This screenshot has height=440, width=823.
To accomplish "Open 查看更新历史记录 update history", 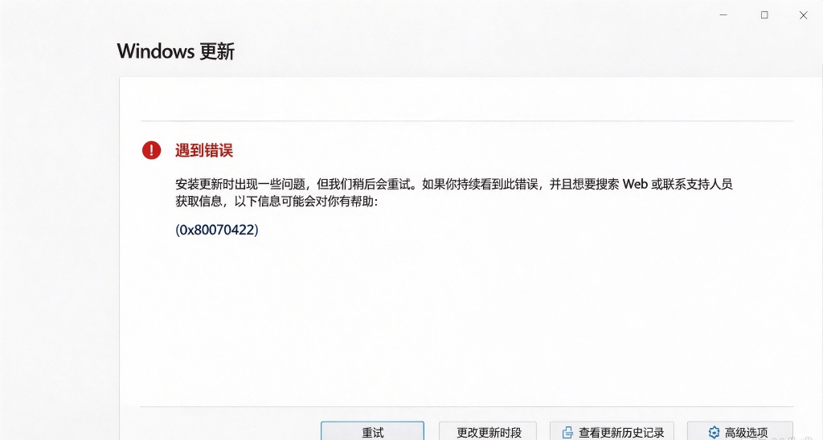I will pyautogui.click(x=612, y=431).
